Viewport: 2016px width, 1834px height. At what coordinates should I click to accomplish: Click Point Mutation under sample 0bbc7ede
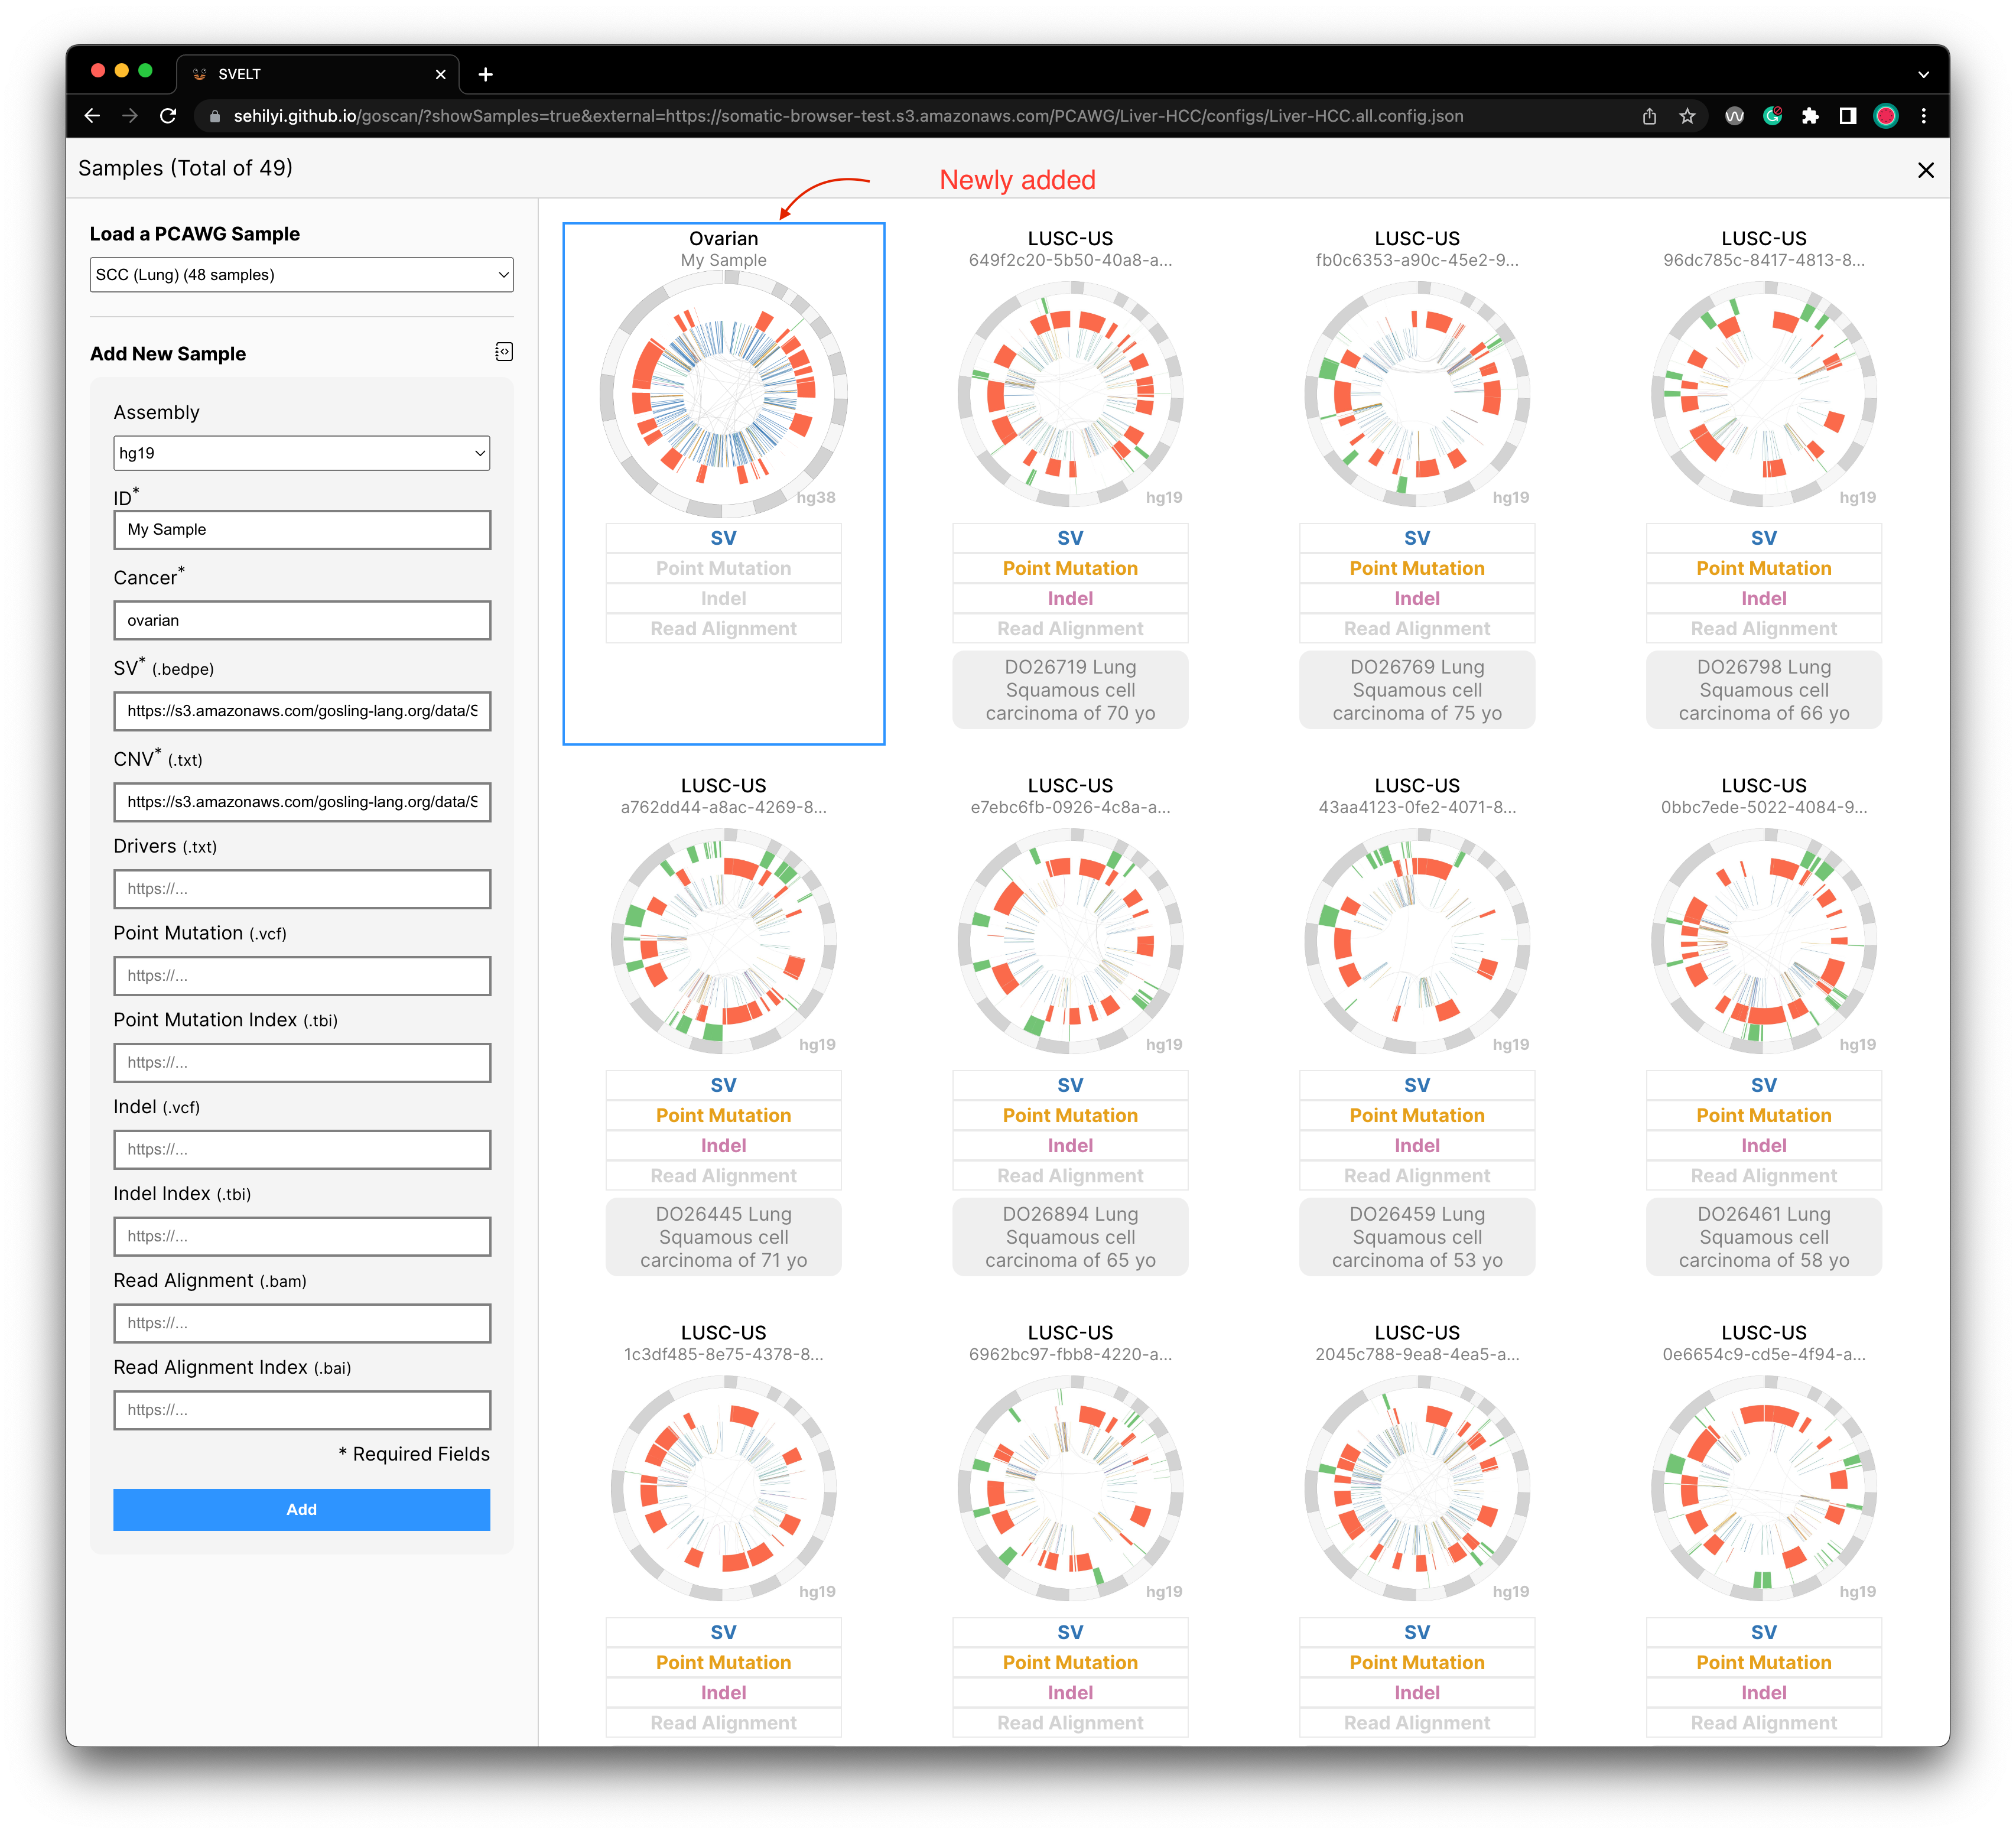click(x=1764, y=1115)
